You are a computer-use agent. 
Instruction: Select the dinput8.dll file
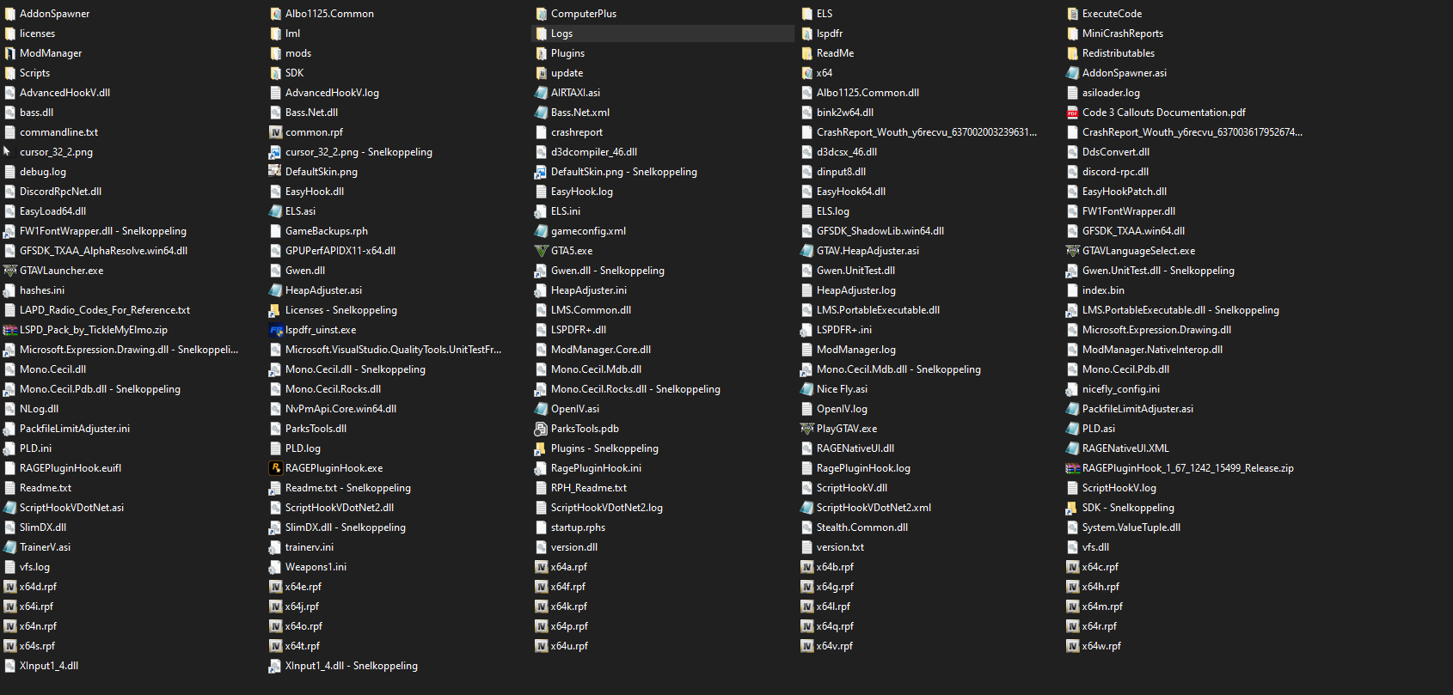(833, 172)
